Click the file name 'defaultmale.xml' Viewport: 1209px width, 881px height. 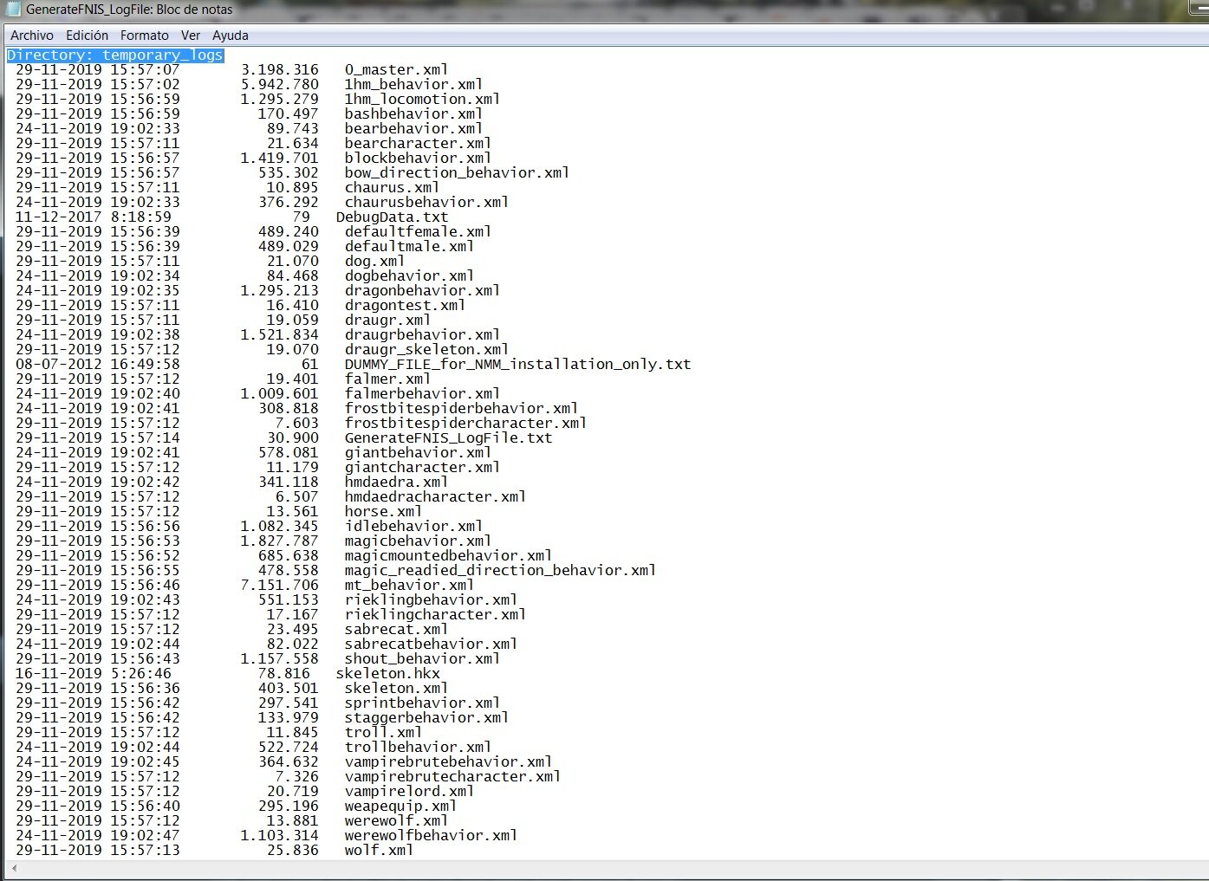tap(409, 246)
